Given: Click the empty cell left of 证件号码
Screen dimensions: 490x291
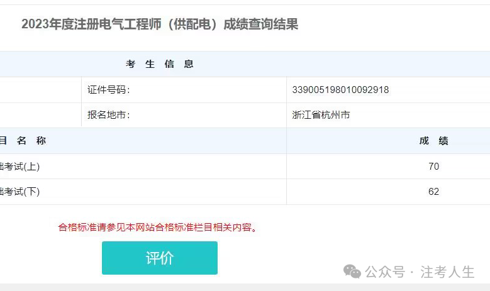Looking at the screenshot, I should point(41,90).
